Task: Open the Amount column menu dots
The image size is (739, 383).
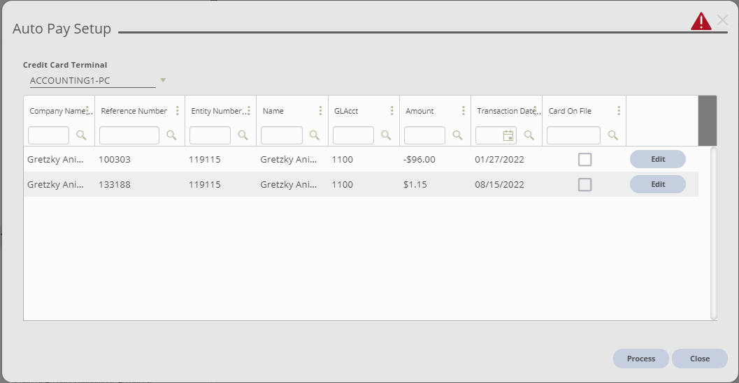Action: [464, 110]
